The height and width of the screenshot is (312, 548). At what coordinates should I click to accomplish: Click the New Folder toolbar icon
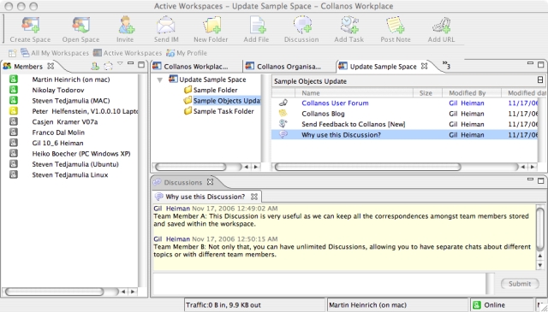211,25
